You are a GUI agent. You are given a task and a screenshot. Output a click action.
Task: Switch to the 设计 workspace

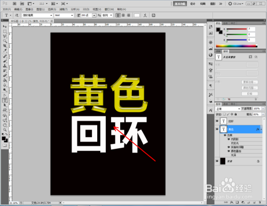[193, 4]
